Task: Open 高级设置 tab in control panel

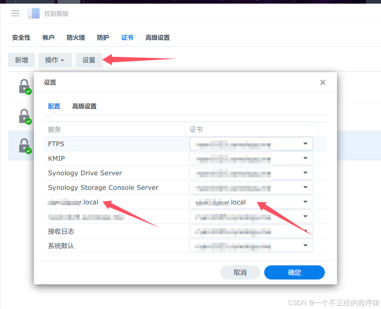Action: (158, 38)
